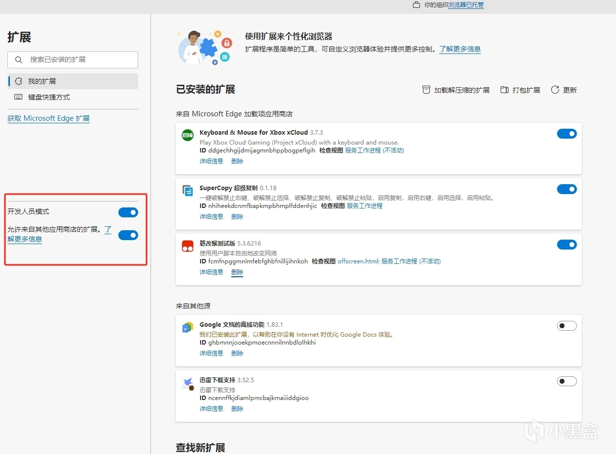Viewport: 616px width, 454px height.
Task: Open 详细信息 for 迅雷下载支持
Action: pyautogui.click(x=211, y=408)
